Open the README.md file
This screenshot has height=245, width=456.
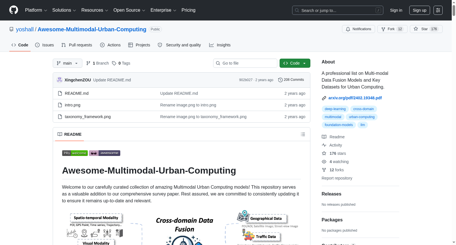coord(77,93)
